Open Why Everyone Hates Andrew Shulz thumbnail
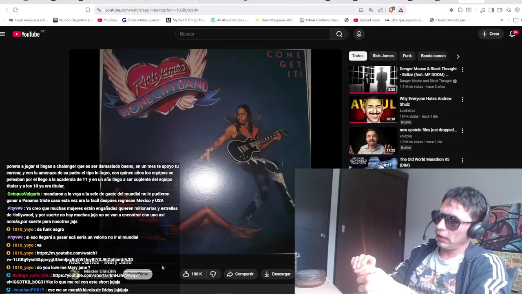 click(x=373, y=109)
